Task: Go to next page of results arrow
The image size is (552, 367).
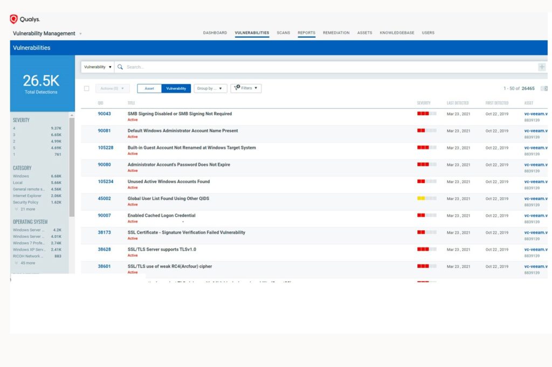Action: tap(546, 89)
